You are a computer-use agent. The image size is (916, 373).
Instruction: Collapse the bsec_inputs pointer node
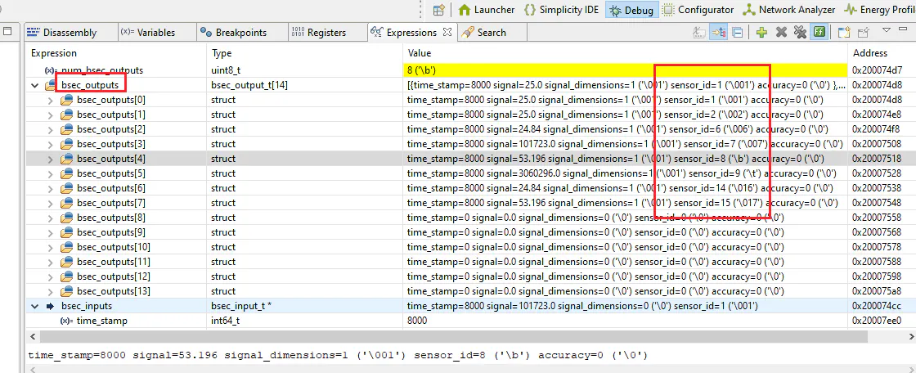(x=36, y=306)
